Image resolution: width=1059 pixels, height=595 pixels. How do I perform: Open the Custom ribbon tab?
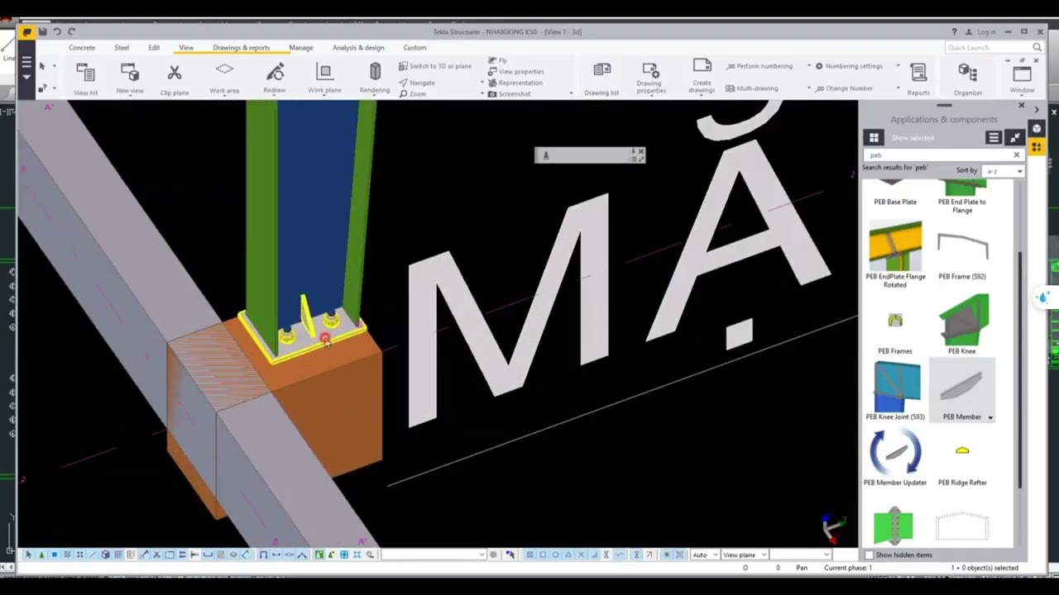tap(414, 48)
